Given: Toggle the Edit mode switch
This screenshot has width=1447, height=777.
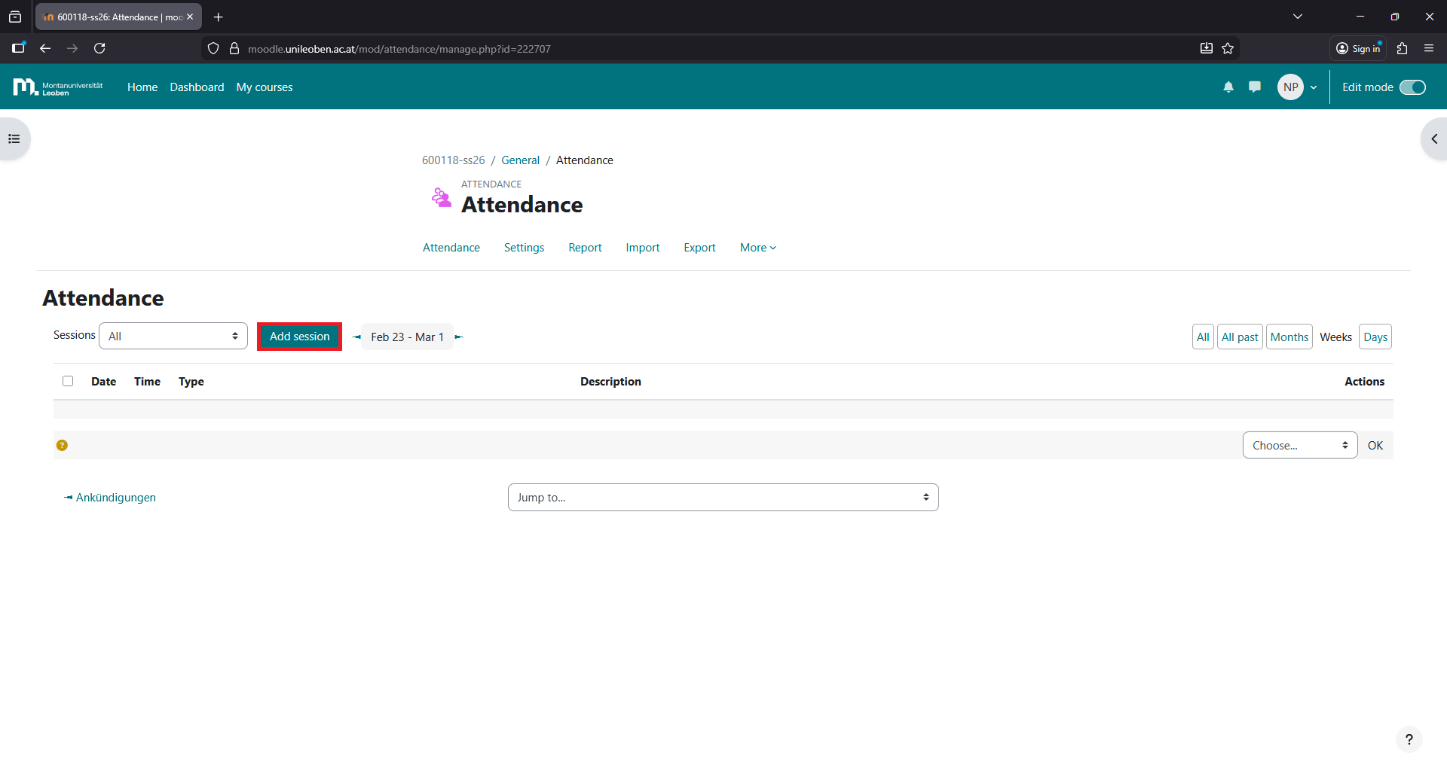Looking at the screenshot, I should click(x=1412, y=87).
